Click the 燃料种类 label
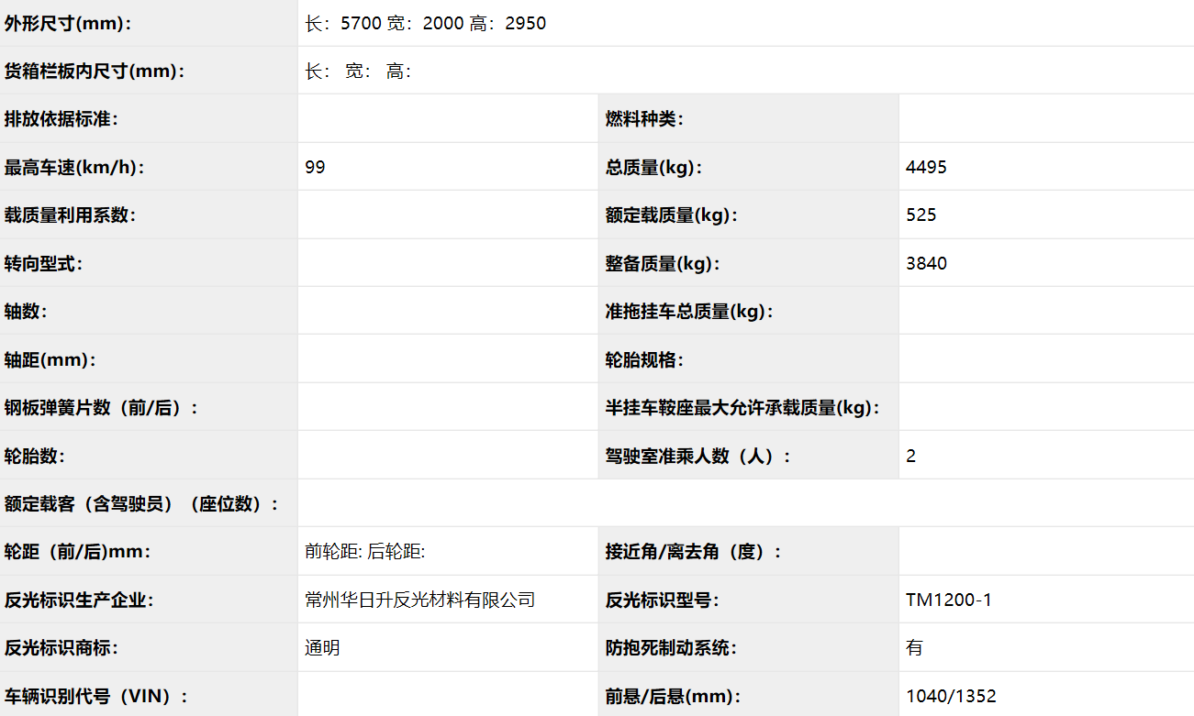The width and height of the screenshot is (1194, 716). (644, 119)
